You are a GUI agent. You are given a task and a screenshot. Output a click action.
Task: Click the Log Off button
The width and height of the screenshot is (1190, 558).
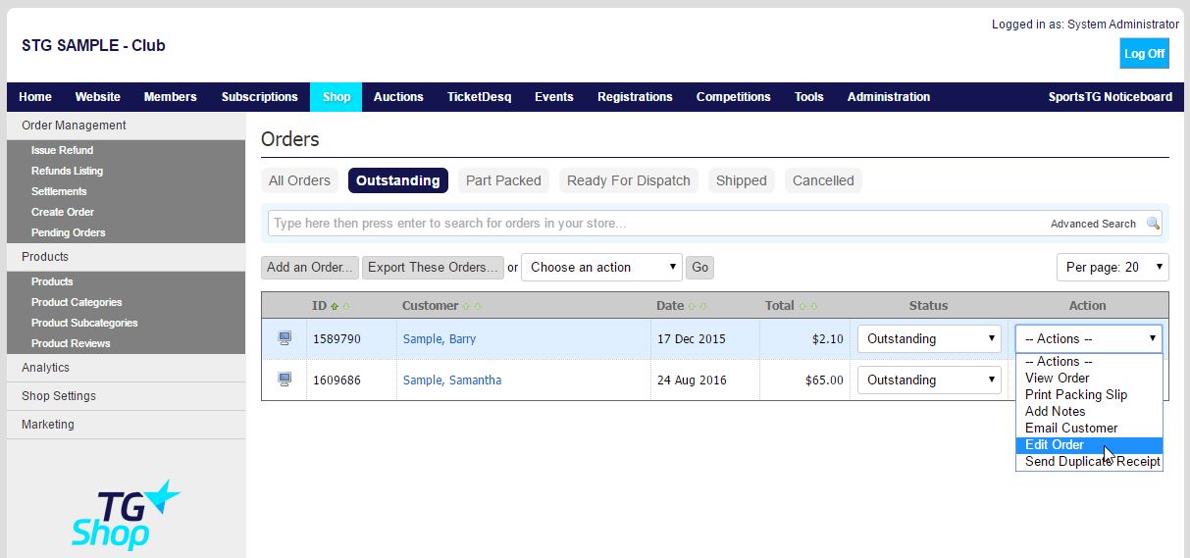point(1145,53)
